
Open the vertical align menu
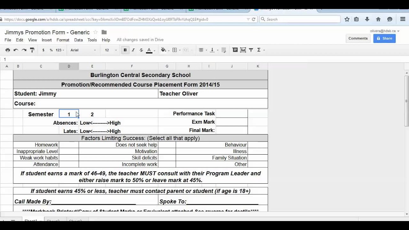point(212,50)
